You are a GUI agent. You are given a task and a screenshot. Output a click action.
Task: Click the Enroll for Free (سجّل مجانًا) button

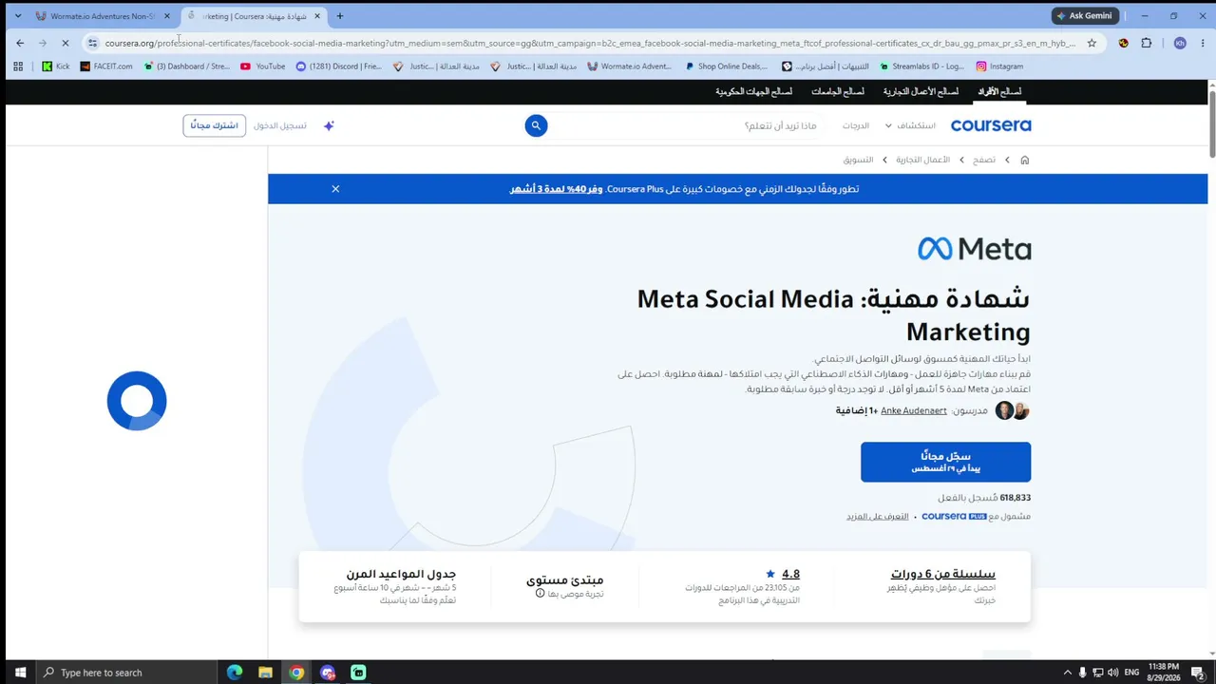[945, 462]
